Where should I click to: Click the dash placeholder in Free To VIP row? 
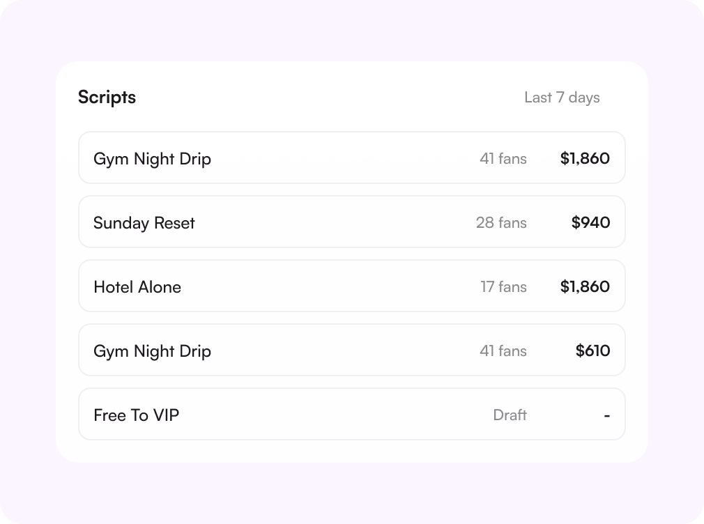pos(606,416)
